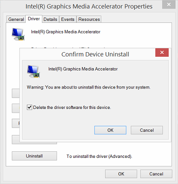Close the Confirm Device Uninstall dialog
This screenshot has height=184, width=178.
pyautogui.click(x=162, y=52)
